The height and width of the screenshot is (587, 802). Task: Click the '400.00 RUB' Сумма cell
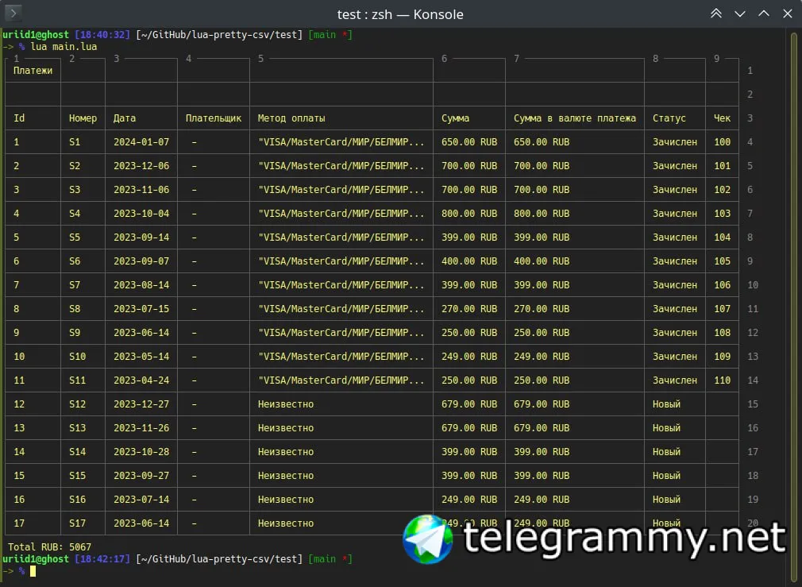[x=469, y=261]
